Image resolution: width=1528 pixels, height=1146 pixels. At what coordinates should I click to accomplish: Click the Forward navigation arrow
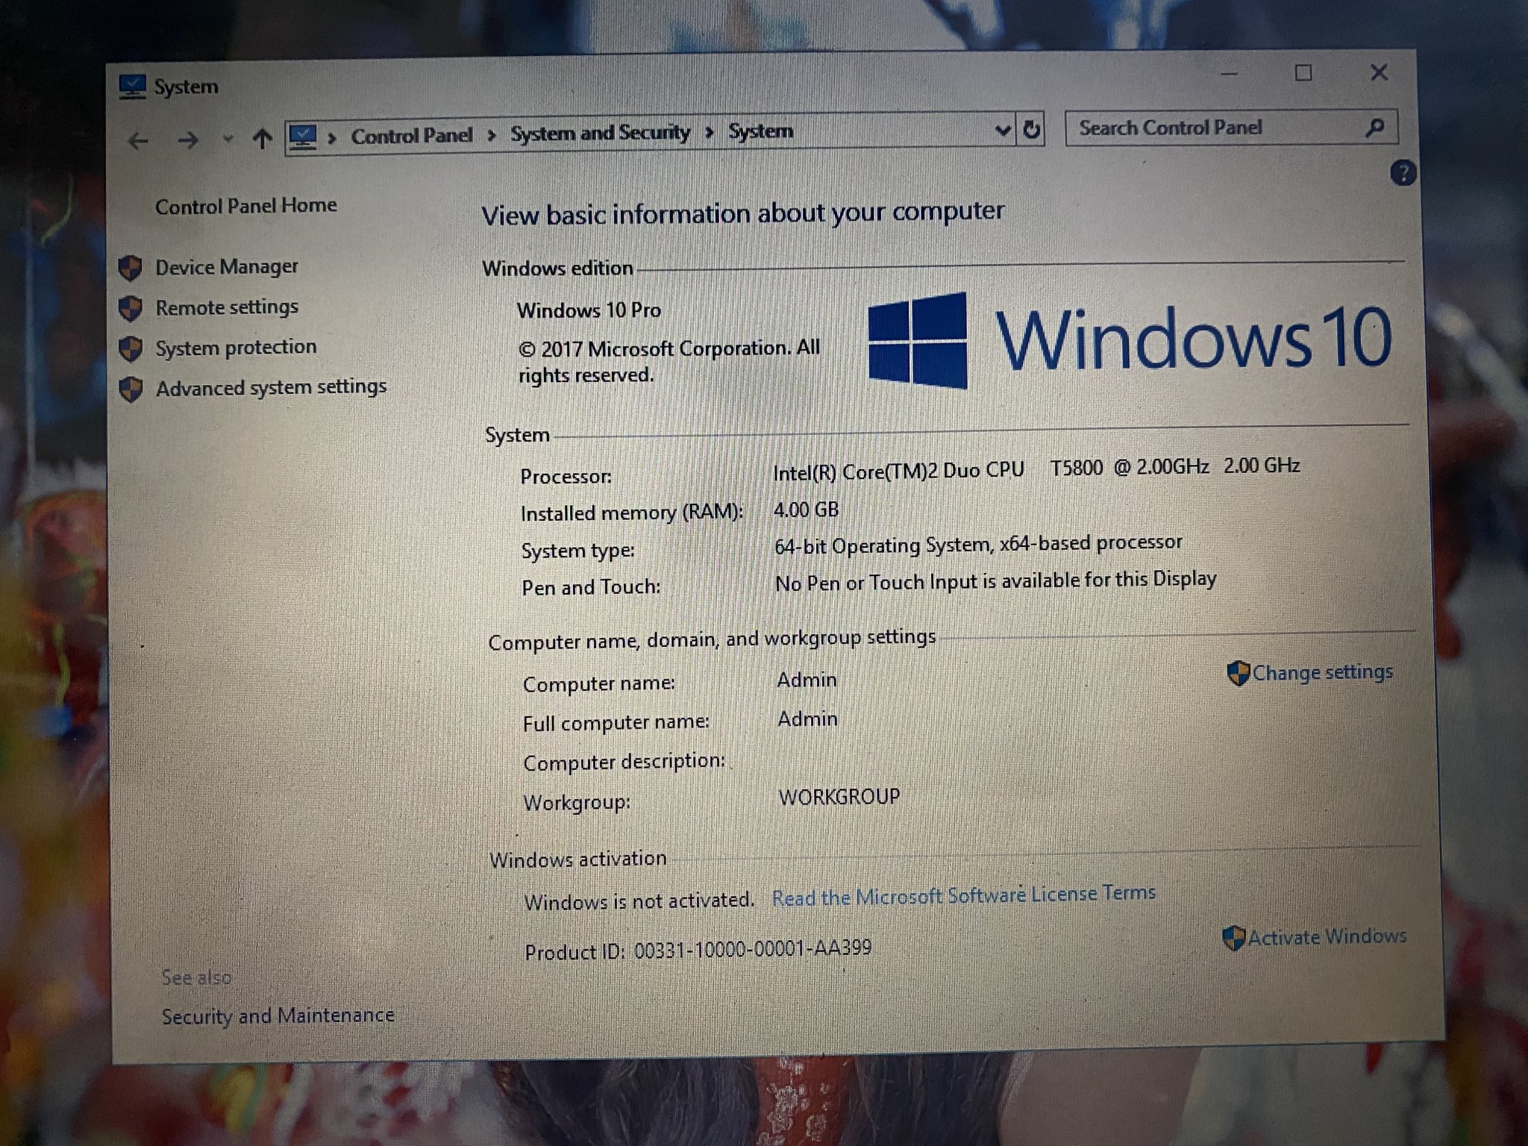[x=188, y=140]
